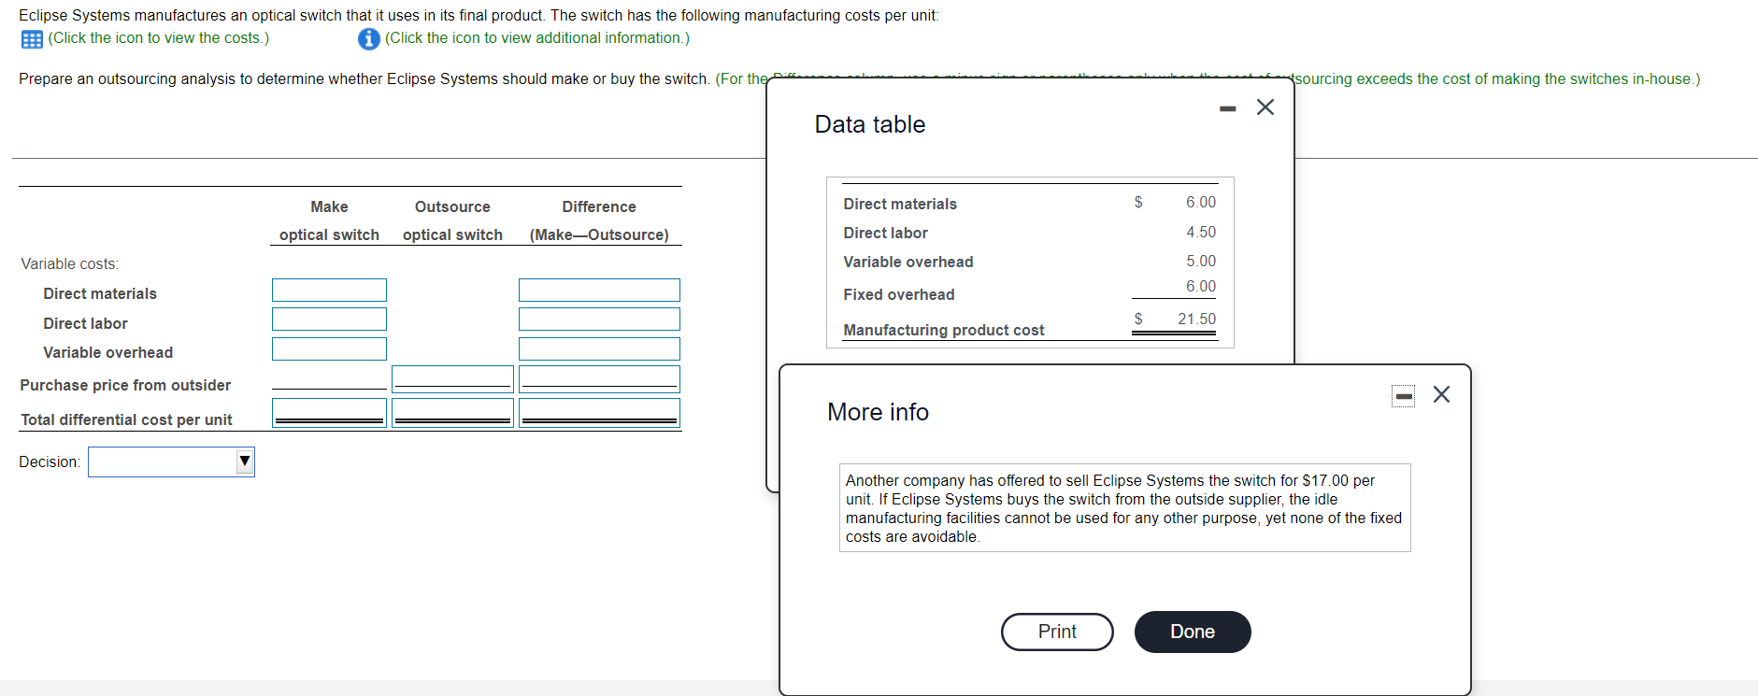Select the Total differential Outsource input field

(452, 413)
